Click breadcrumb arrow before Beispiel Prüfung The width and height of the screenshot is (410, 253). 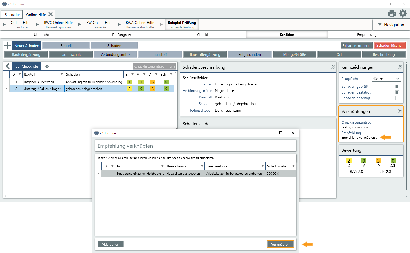(161, 24)
